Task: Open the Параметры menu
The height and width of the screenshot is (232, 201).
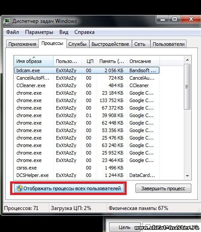Action: (39, 32)
